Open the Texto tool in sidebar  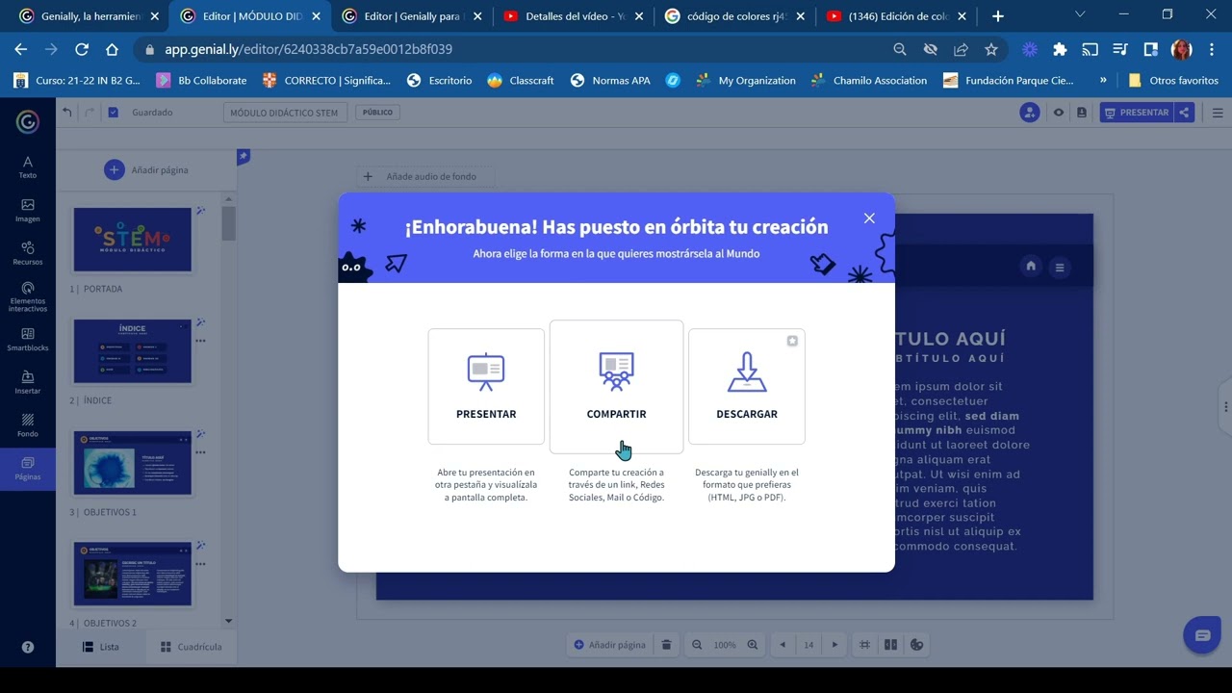coord(28,167)
